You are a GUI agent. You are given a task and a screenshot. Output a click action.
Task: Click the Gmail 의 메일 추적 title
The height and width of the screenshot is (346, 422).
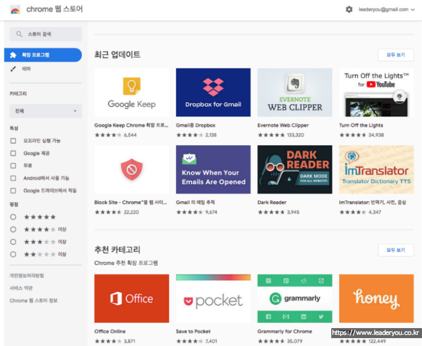coord(195,203)
